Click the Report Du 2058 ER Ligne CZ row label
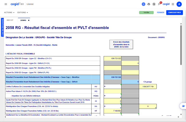 click(x=29, y=58)
